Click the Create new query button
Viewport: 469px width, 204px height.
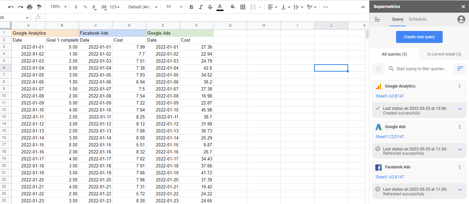pos(419,37)
